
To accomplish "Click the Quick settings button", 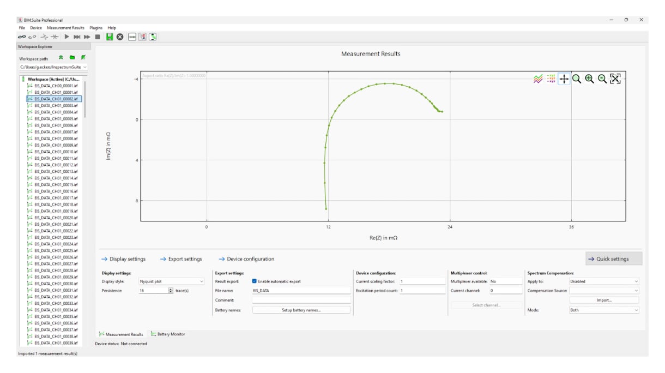I will (614, 259).
